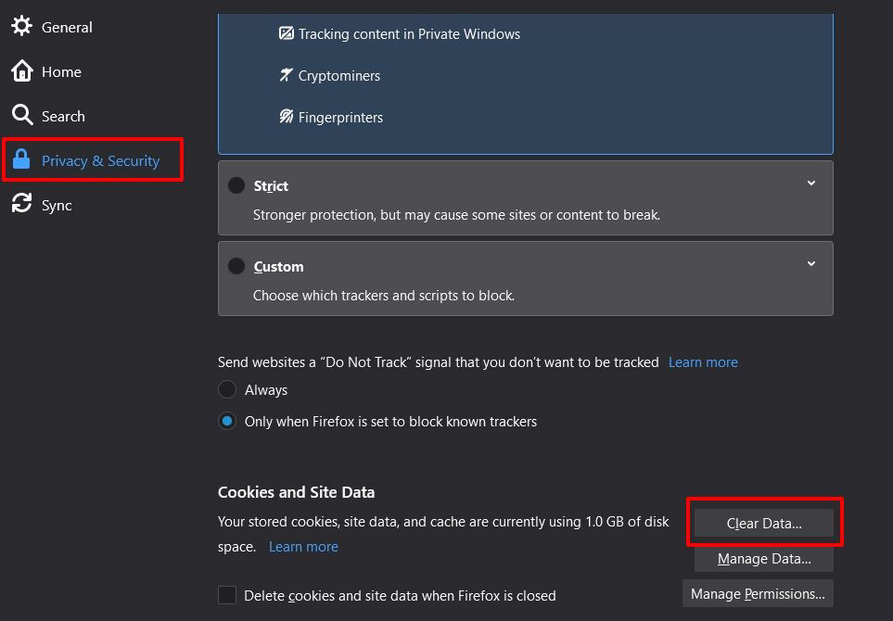Screen dimensions: 893x621
Task: Click the tracking content icon
Action: [x=286, y=33]
